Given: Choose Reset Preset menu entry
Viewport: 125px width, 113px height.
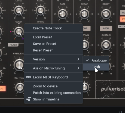Looking at the screenshot, I should (53, 50).
